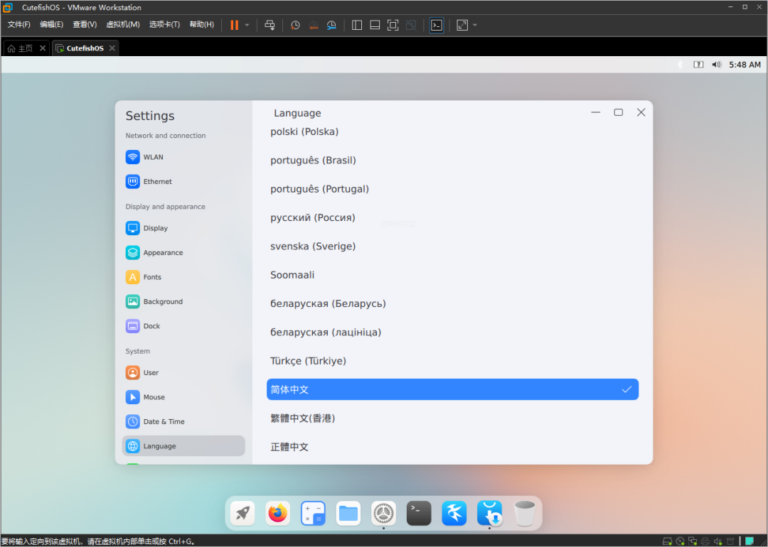The image size is (768, 547).
Task: Revert the virtual machine to a snapshot
Action: pos(314,25)
